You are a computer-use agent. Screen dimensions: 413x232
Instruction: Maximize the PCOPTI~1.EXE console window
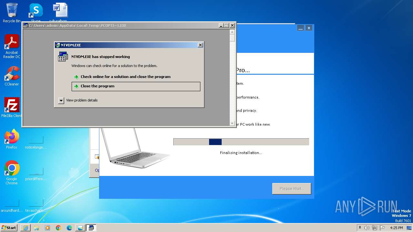227,25
